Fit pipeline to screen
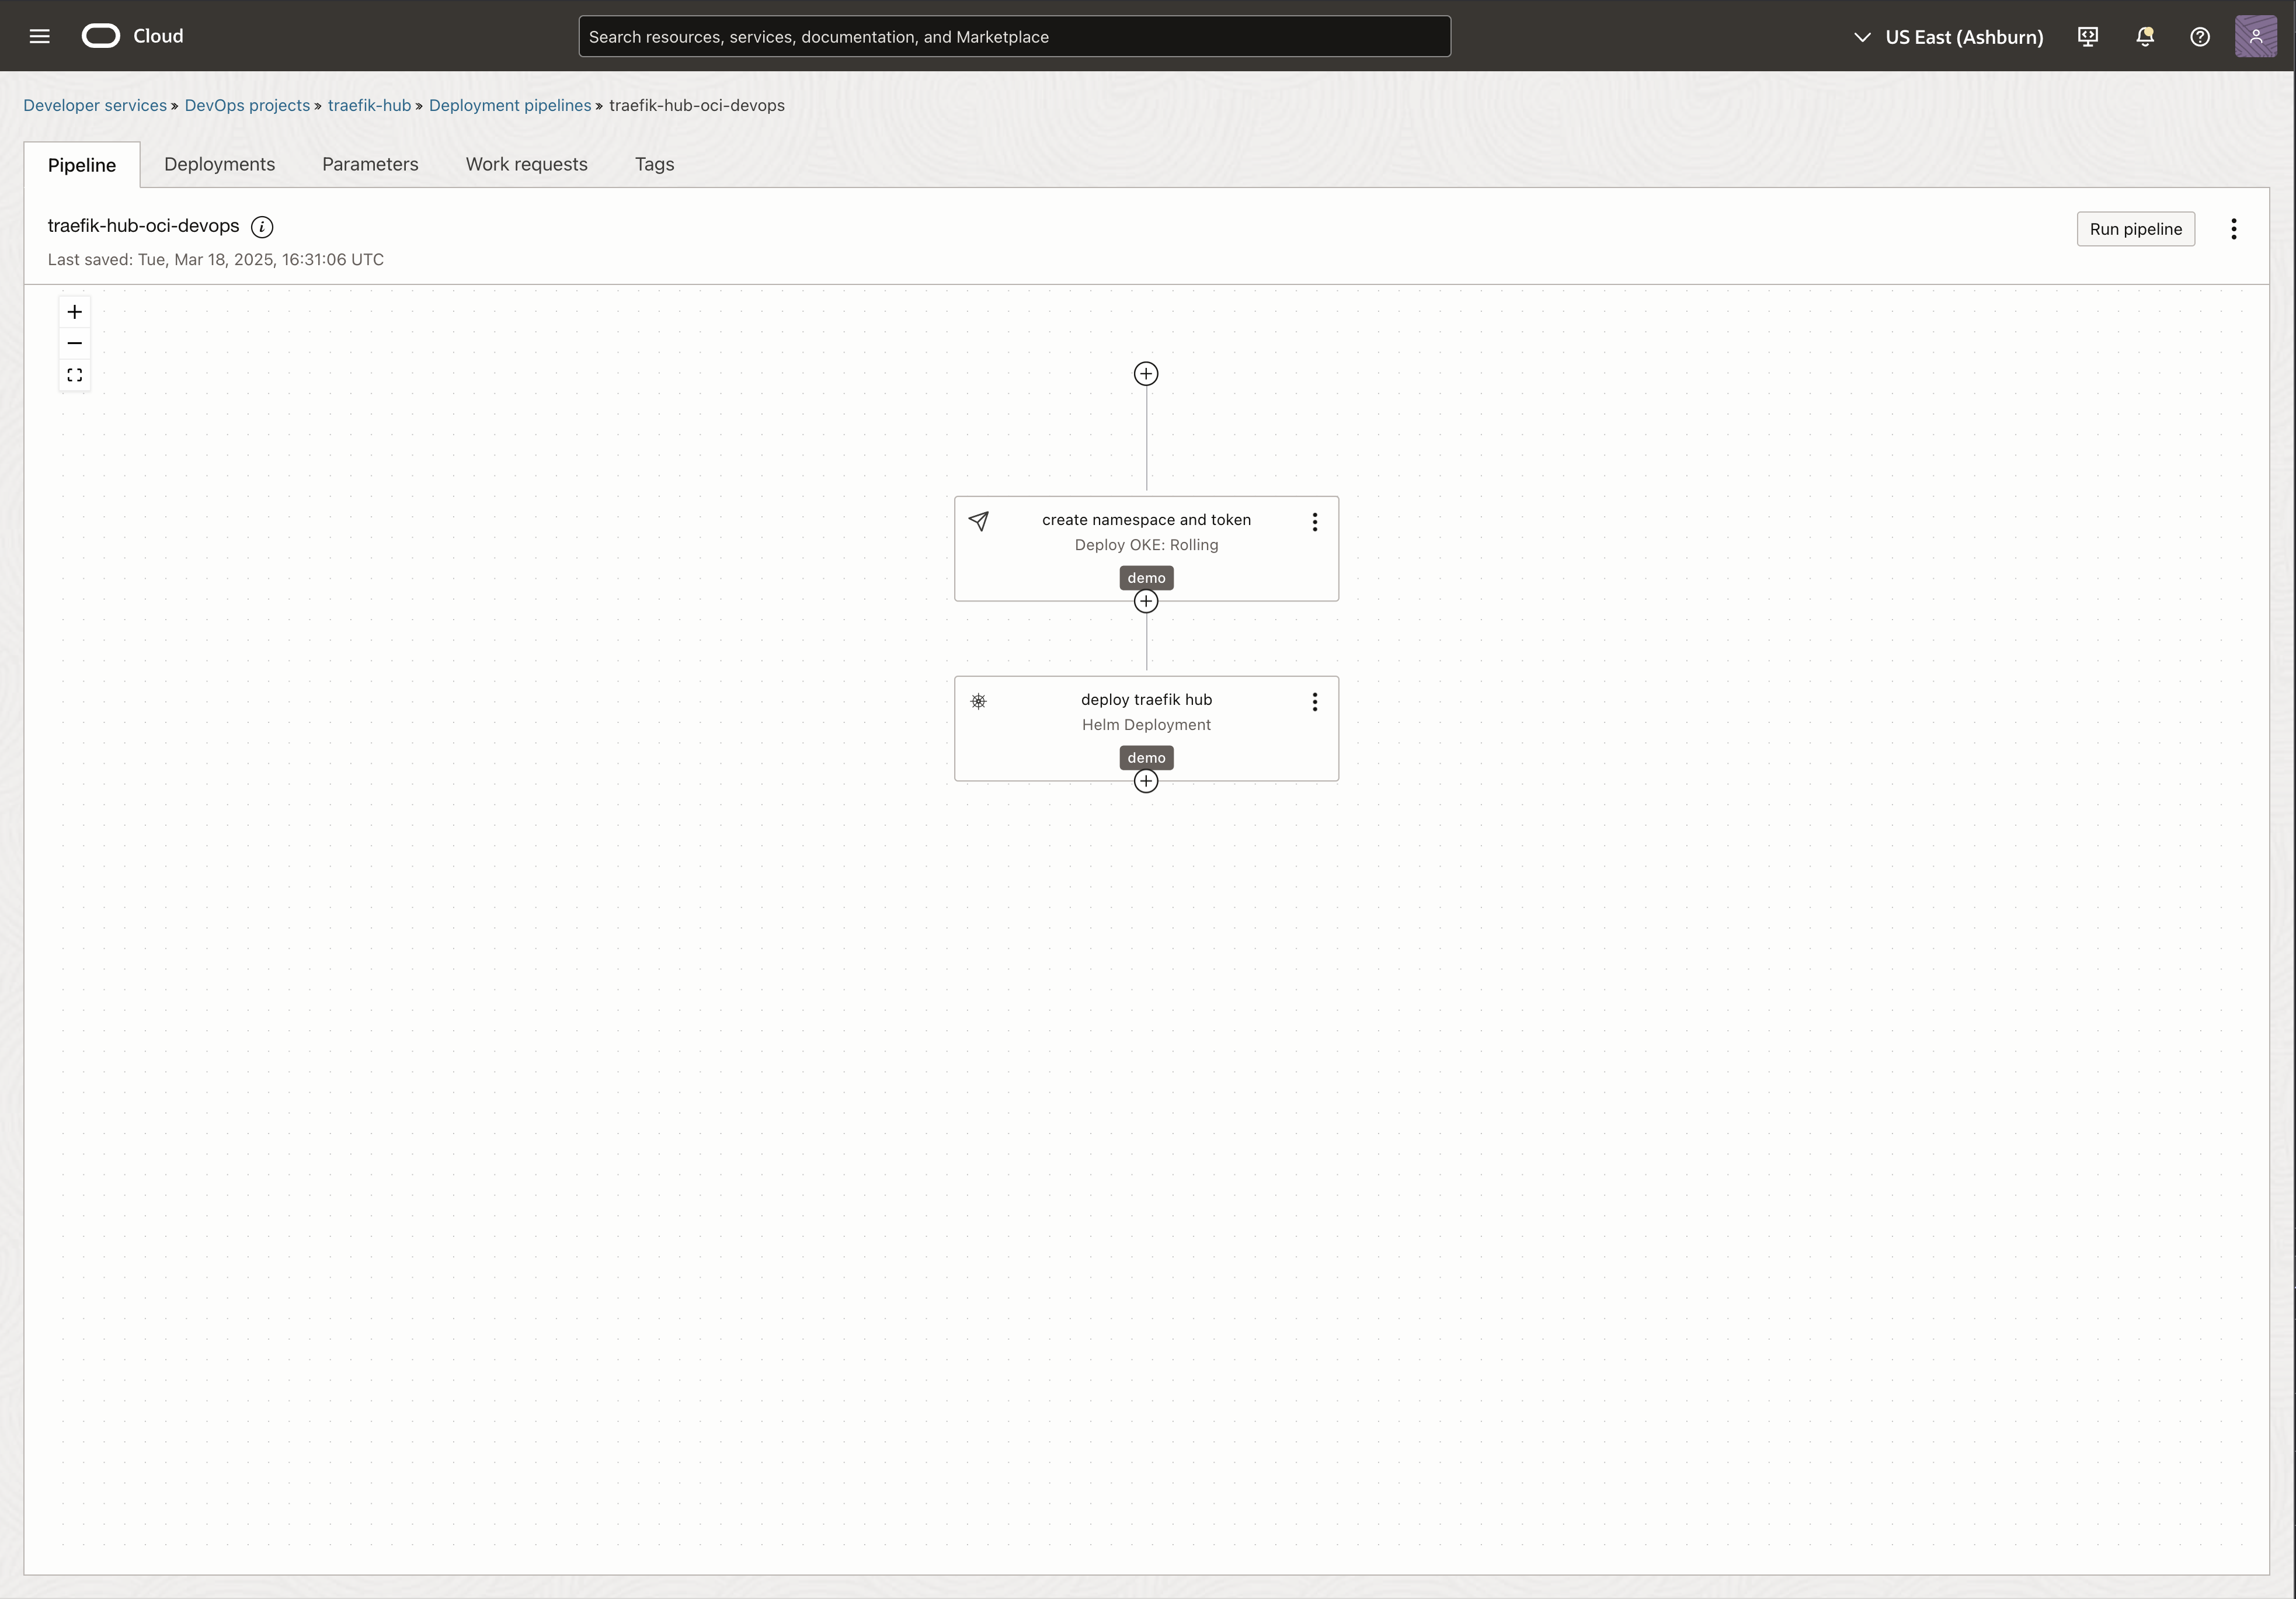2296x1599 pixels. [75, 375]
